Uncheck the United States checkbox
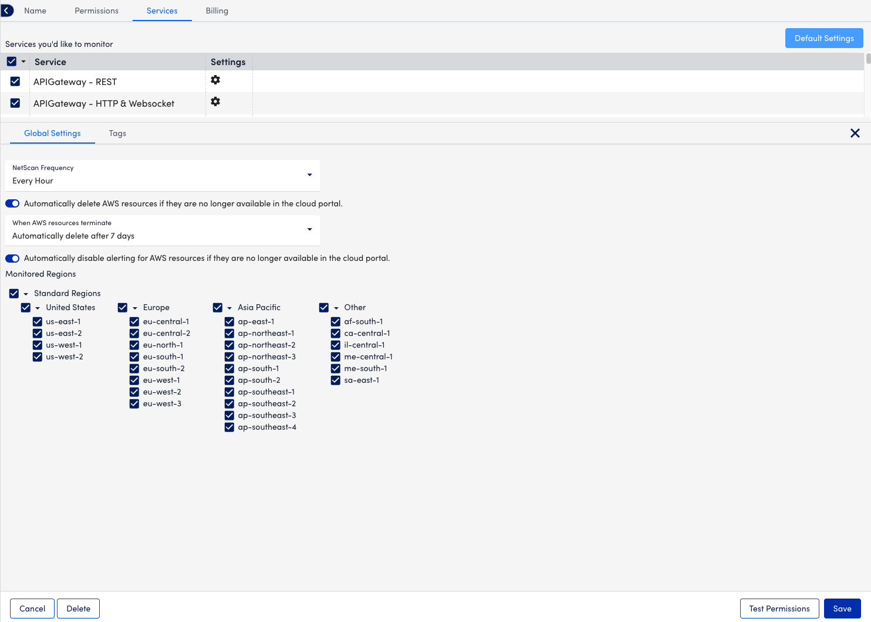871x622 pixels. point(26,307)
